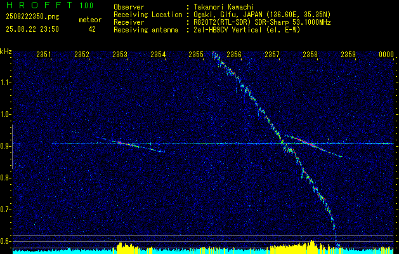Viewport: 399px width, 254px height.
Task: Click the 2359 time marker
Action: [x=348, y=55]
